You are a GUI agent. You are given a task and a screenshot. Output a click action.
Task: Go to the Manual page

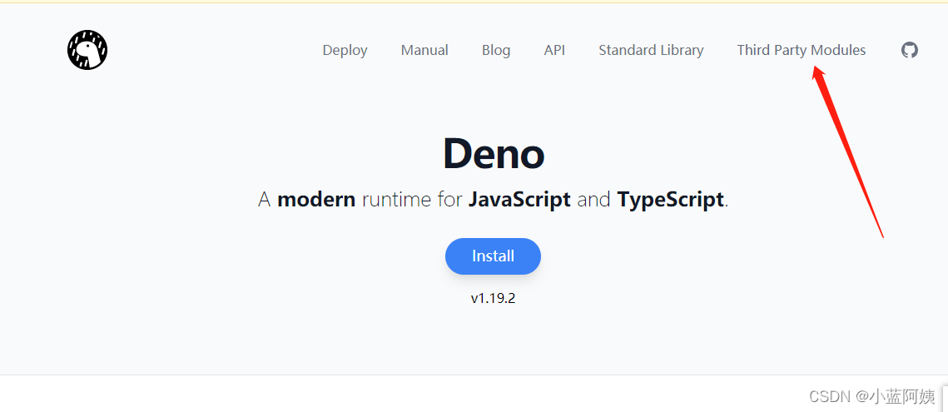[424, 50]
